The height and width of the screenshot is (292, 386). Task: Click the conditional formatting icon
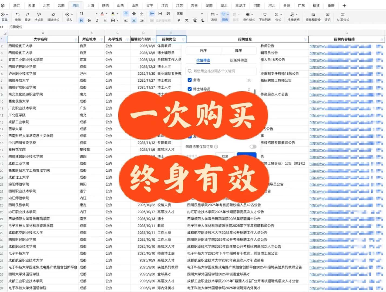tap(249, 17)
